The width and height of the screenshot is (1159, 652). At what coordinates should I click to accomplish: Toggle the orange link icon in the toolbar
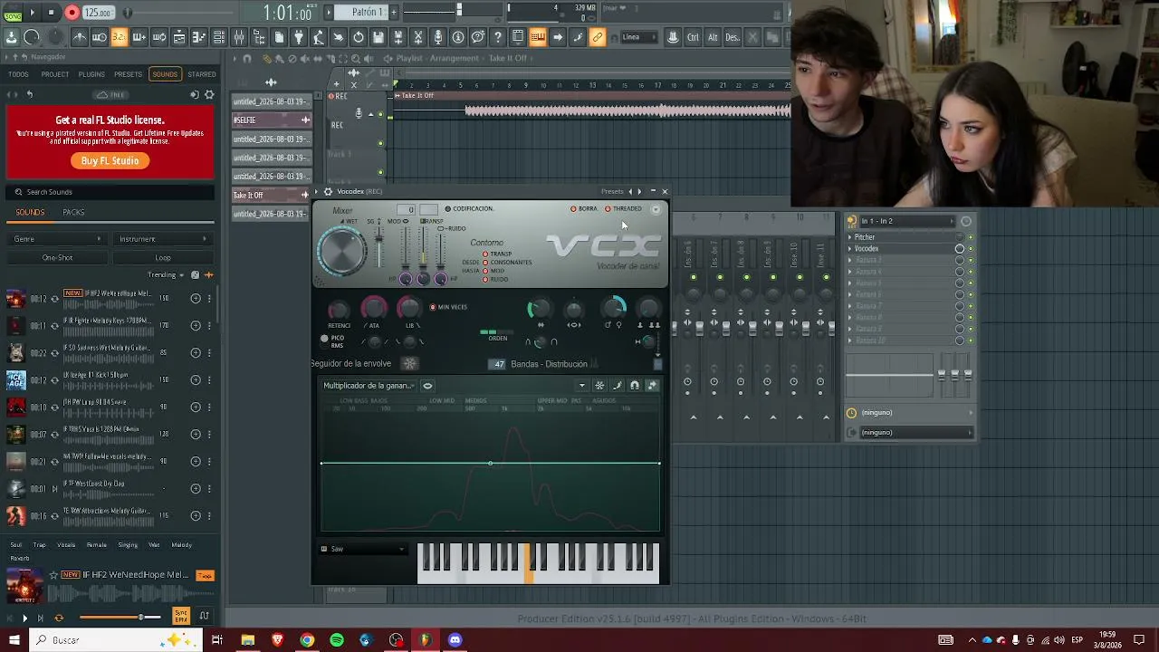tap(598, 37)
